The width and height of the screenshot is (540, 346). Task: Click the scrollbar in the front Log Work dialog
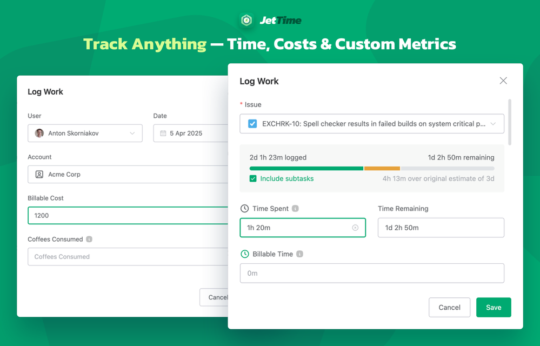pyautogui.click(x=510, y=122)
